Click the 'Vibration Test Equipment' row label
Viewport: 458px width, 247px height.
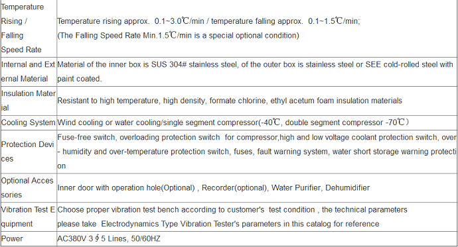click(x=28, y=217)
